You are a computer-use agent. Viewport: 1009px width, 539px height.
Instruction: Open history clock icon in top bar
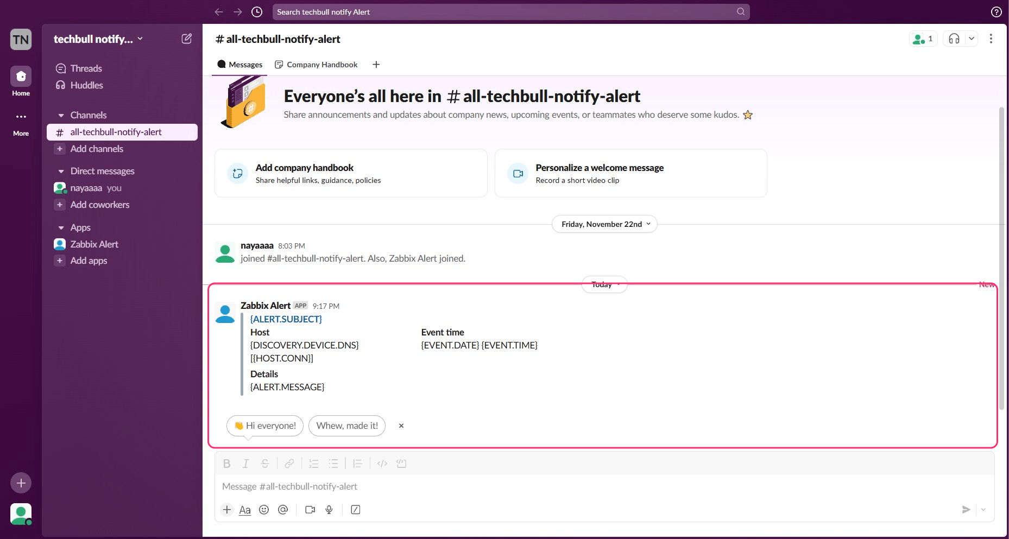tap(257, 12)
